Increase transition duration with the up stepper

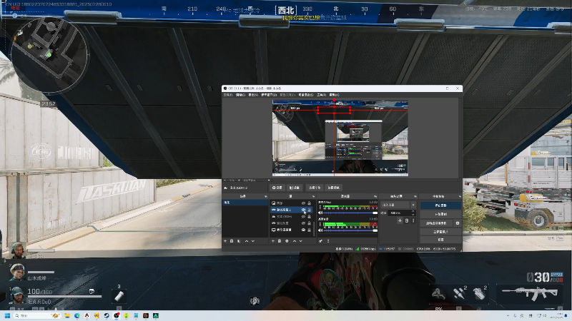click(x=413, y=211)
